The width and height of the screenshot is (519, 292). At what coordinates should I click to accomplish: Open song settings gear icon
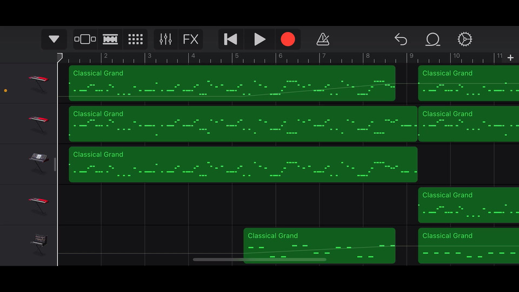[x=465, y=39]
